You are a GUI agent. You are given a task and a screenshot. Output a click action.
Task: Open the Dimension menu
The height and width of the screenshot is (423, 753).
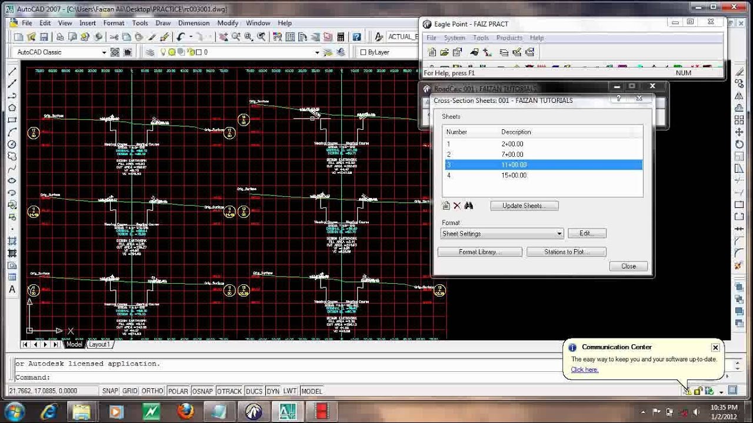pyautogui.click(x=194, y=23)
